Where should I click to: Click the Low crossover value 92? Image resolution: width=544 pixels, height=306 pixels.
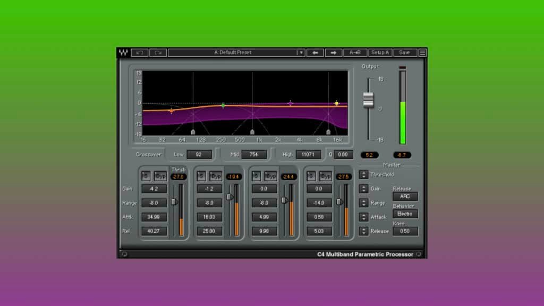pos(199,155)
